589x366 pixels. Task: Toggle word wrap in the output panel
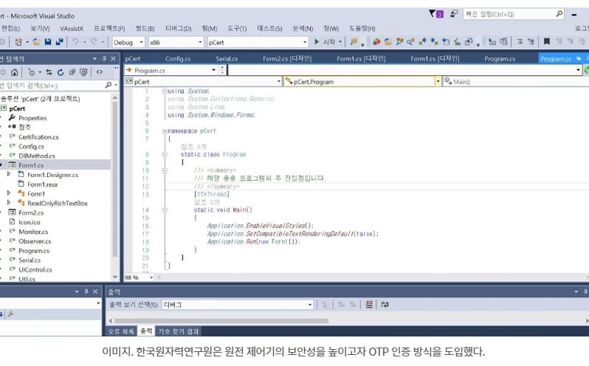click(385, 305)
